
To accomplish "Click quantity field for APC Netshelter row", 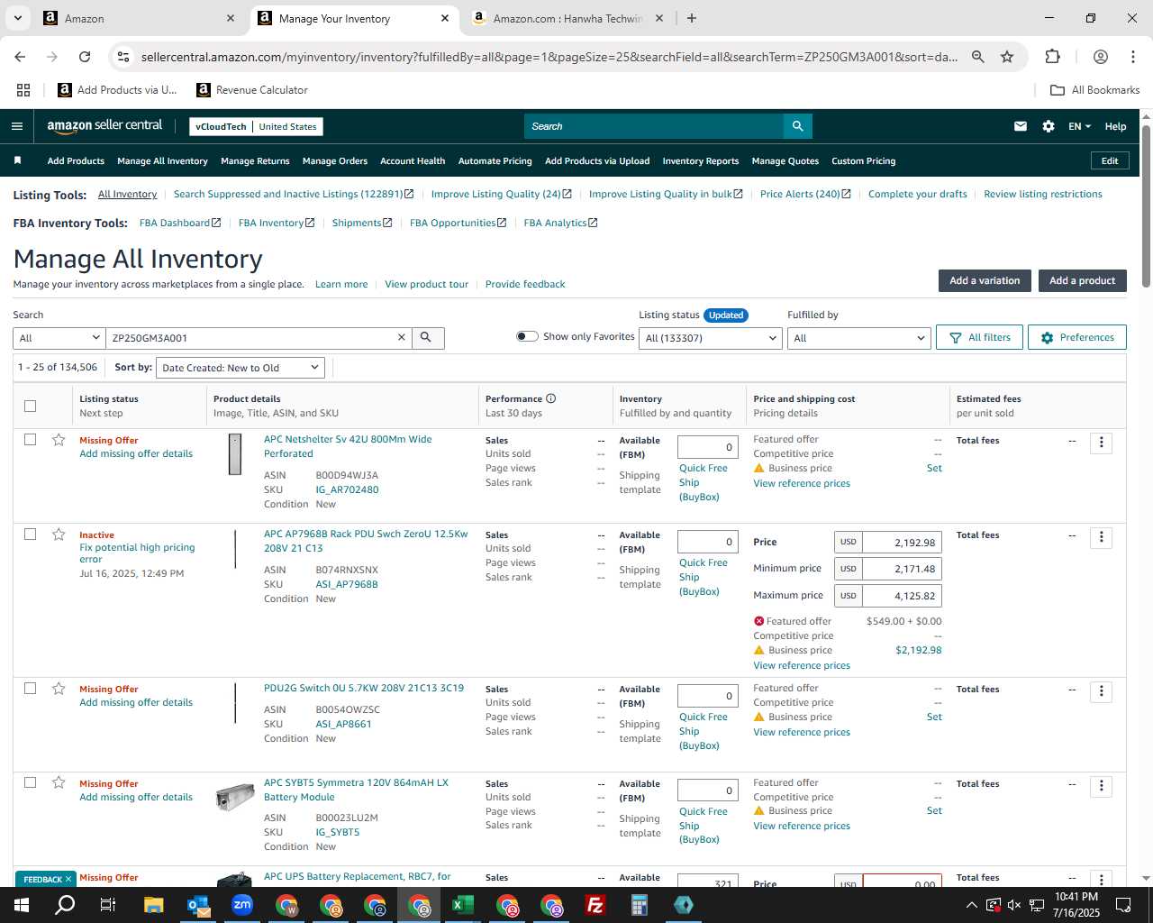I will pos(707,446).
